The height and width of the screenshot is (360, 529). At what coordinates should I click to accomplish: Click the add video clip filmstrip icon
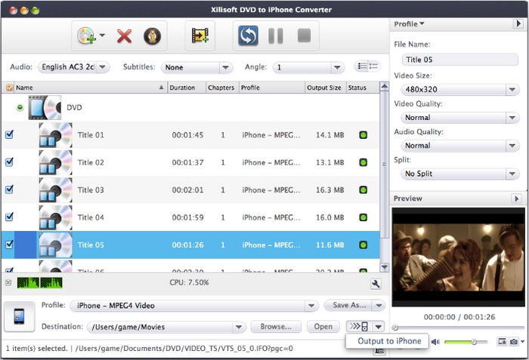click(x=200, y=35)
